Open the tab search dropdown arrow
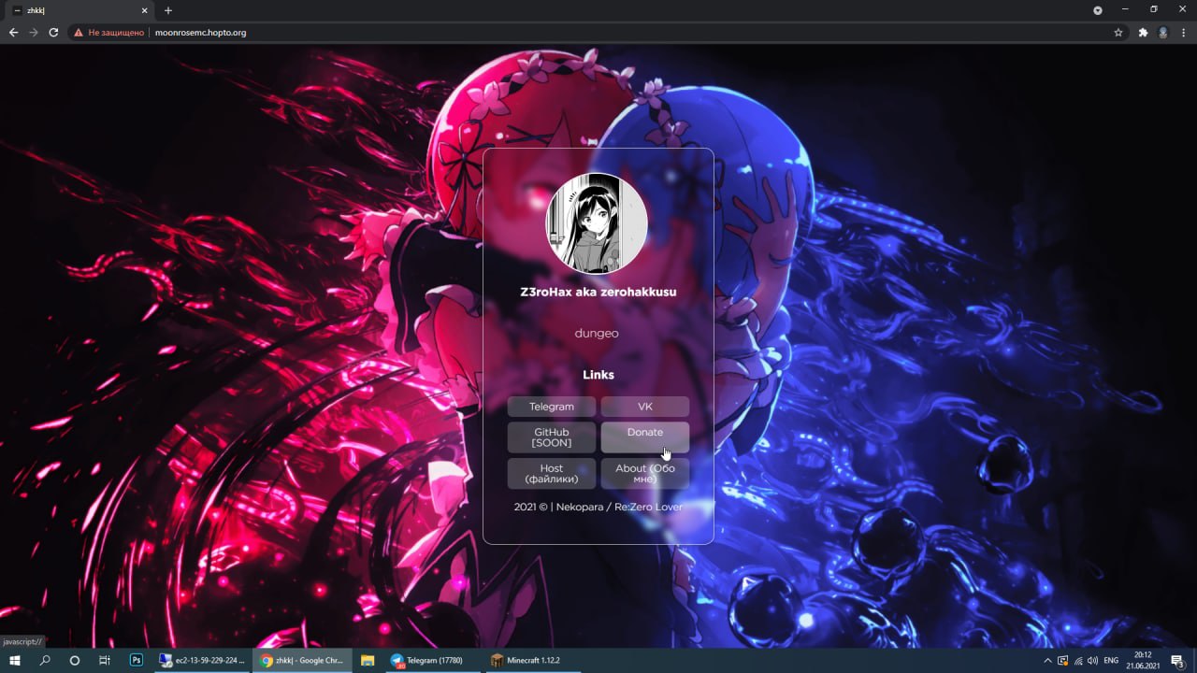The image size is (1197, 673). click(x=1098, y=10)
